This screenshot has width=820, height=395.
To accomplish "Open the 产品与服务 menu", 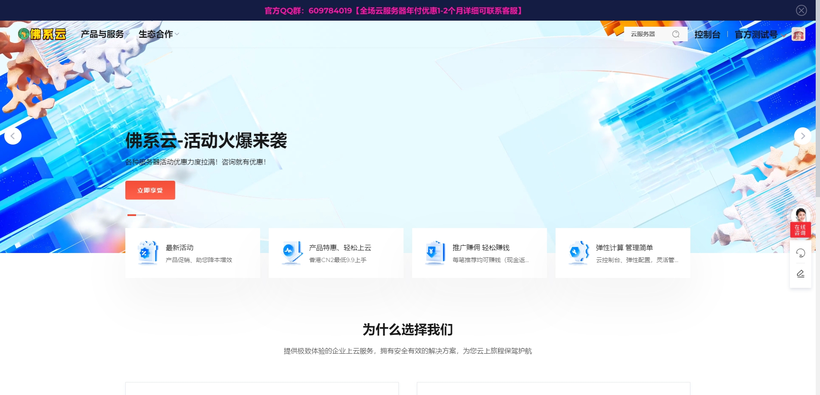I will coord(102,34).
